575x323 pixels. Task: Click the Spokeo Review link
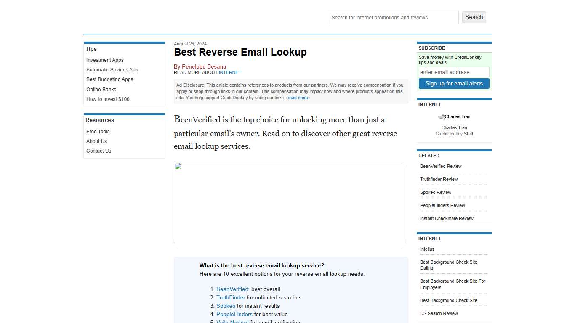click(x=436, y=192)
